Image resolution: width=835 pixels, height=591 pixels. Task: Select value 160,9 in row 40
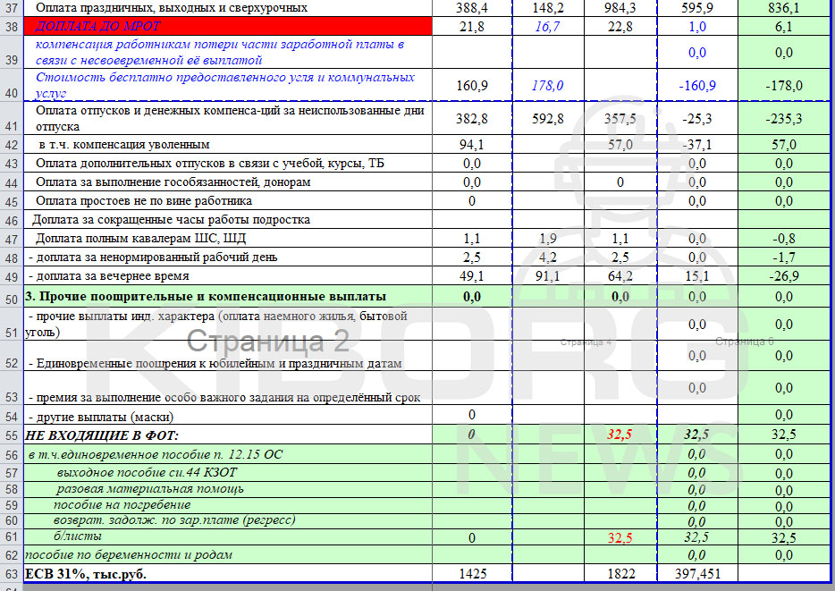(x=471, y=85)
